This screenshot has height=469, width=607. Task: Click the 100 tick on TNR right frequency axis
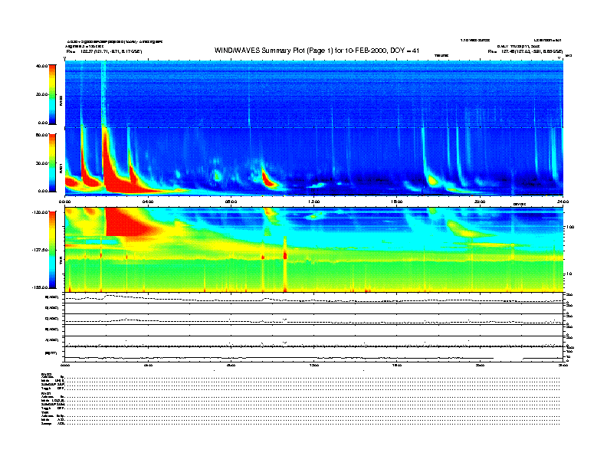(x=569, y=227)
